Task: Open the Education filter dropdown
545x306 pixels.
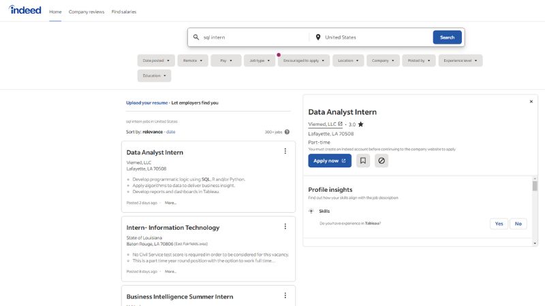Action: 155,75
